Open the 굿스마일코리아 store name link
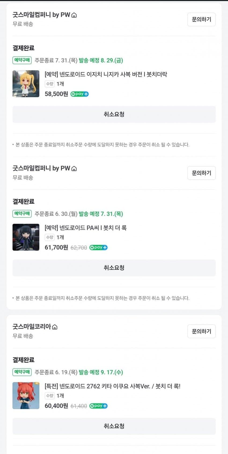 [x=32, y=327]
